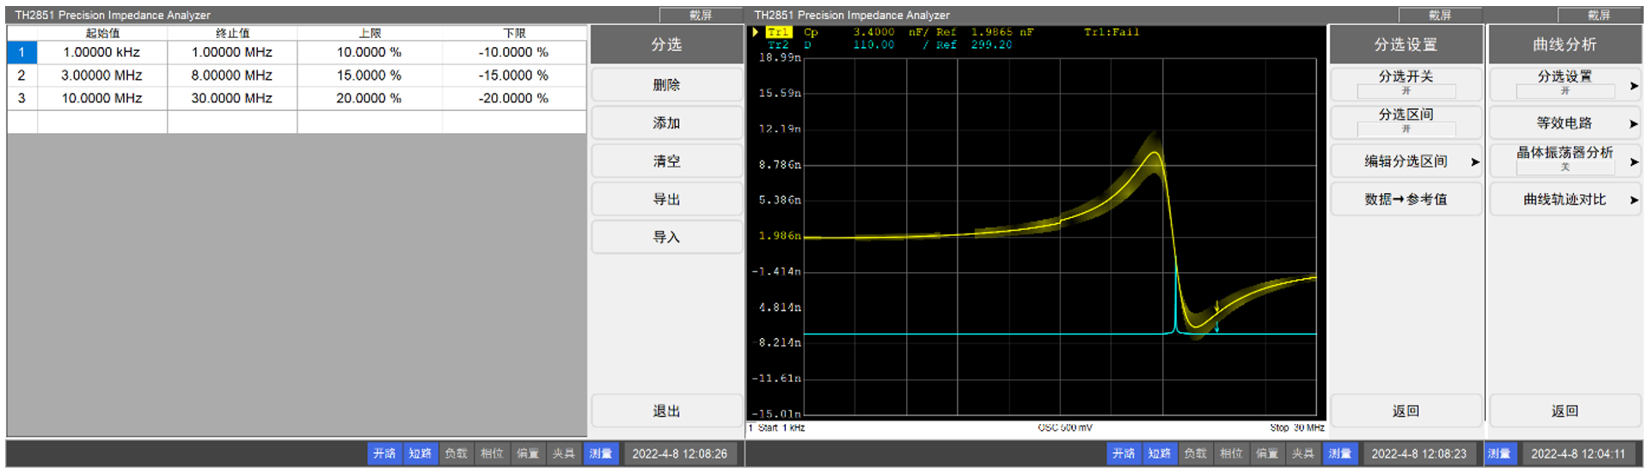The image size is (1648, 472).
Task: Open 分选设置 under the 曲线分析 menu
Action: (x=1564, y=83)
